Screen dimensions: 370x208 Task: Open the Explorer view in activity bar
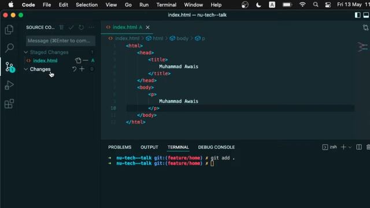(9, 29)
